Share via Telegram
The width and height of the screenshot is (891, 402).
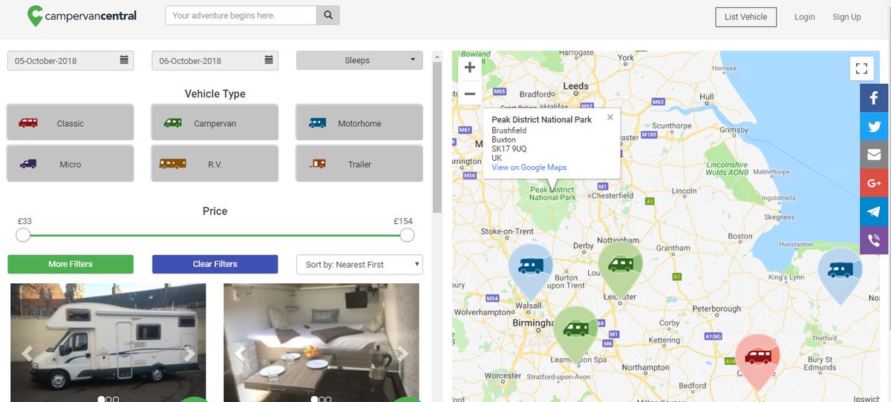[x=875, y=211]
